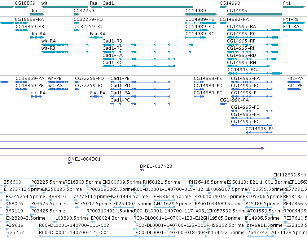Click EST RC0-DL0001-140700-125-C01
Viewport: 307px width, 238px height.
click(x=88, y=236)
